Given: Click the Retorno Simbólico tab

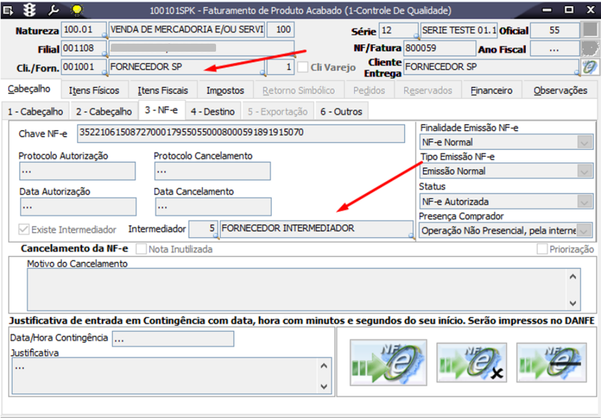Looking at the screenshot, I should [299, 90].
